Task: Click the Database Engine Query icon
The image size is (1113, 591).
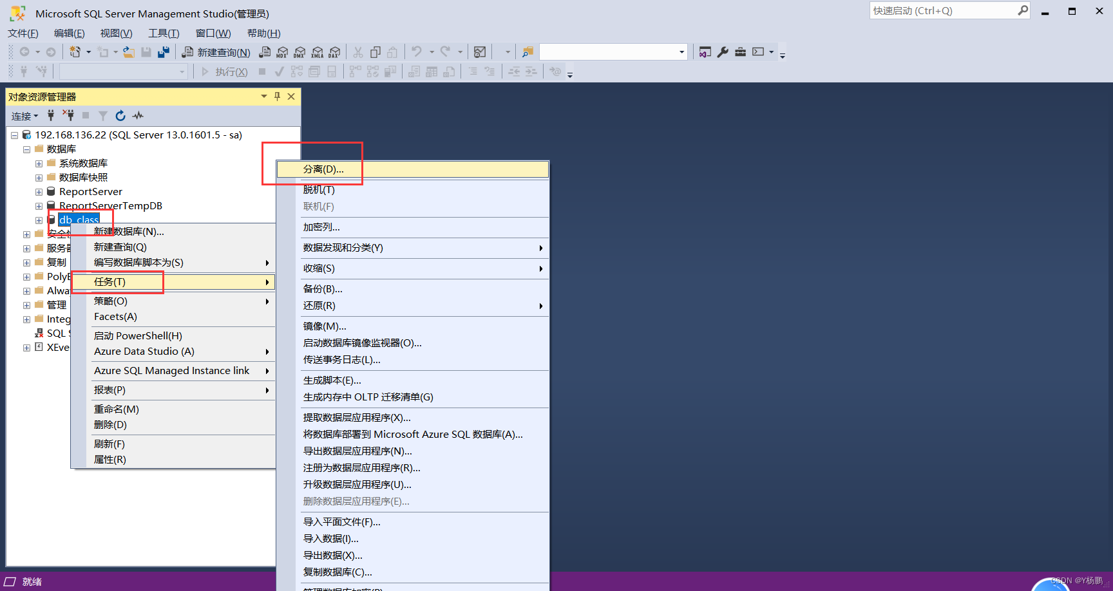Action: pos(265,52)
